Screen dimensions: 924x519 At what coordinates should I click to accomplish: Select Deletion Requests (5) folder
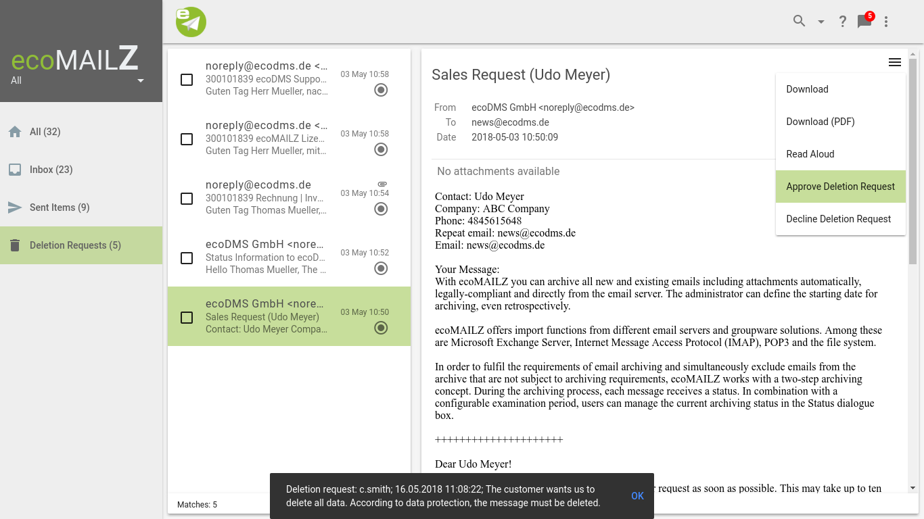click(x=81, y=245)
